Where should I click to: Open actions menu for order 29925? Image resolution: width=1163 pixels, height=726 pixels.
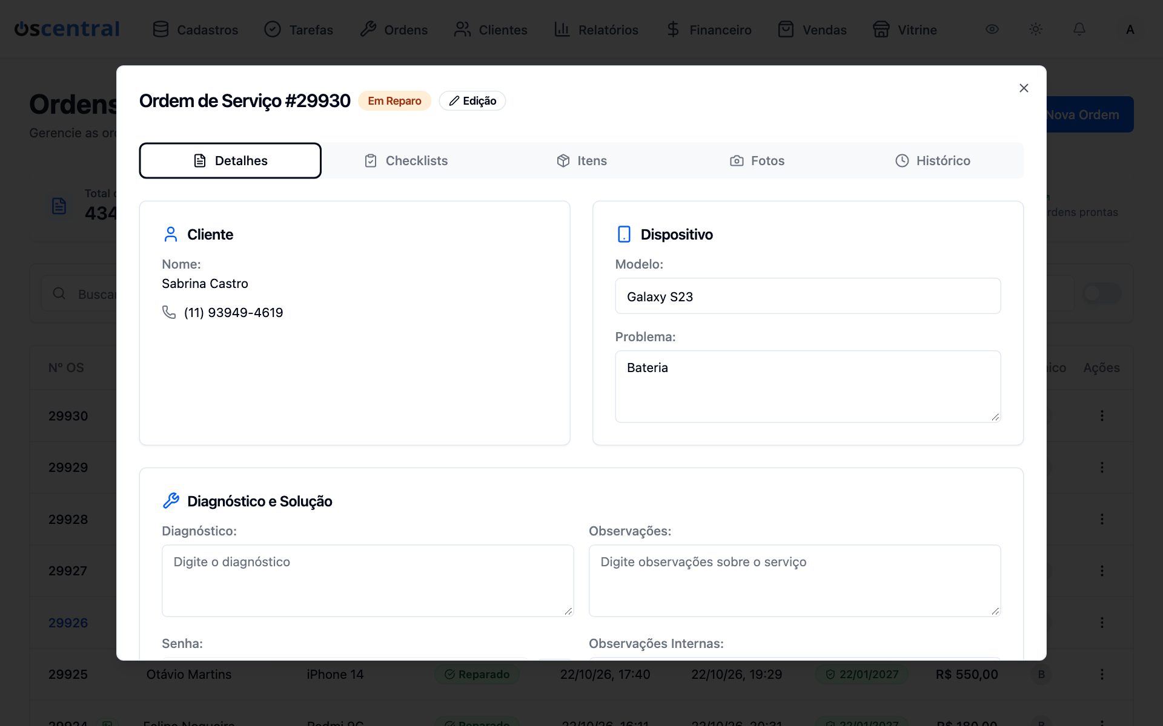pos(1102,674)
